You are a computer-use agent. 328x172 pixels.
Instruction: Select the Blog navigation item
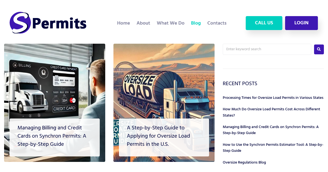(x=196, y=23)
